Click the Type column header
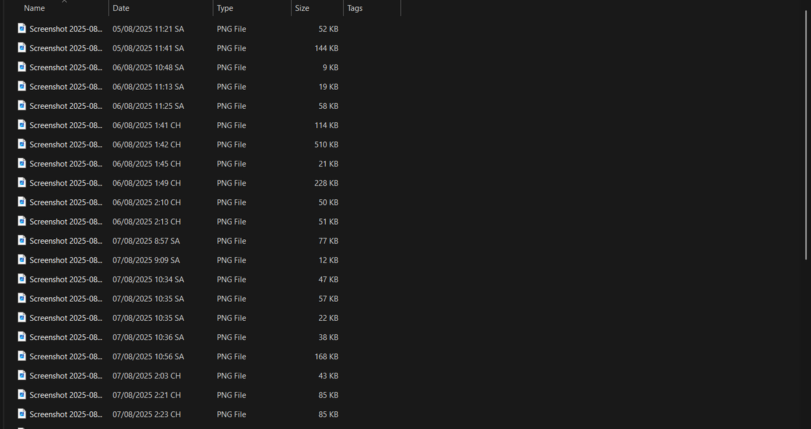The height and width of the screenshot is (429, 811). [225, 8]
